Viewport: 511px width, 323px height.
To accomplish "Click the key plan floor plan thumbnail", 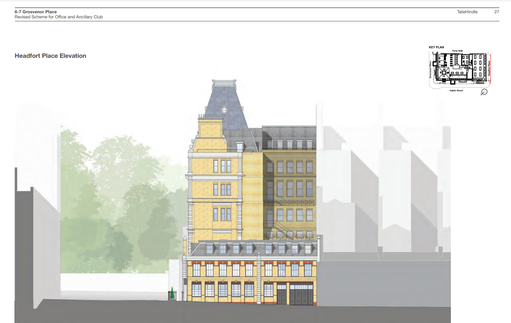I will (x=459, y=69).
